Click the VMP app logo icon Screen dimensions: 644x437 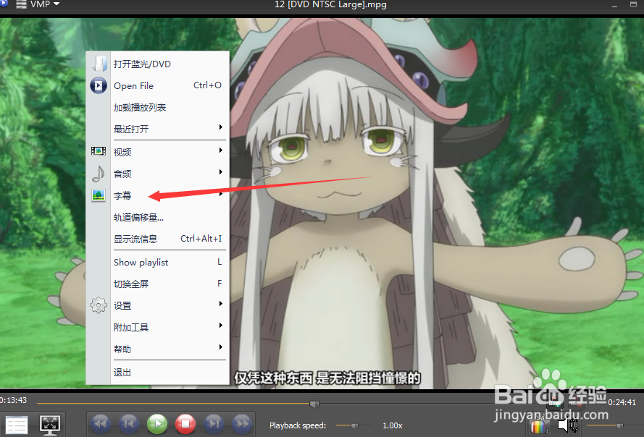pos(4,4)
